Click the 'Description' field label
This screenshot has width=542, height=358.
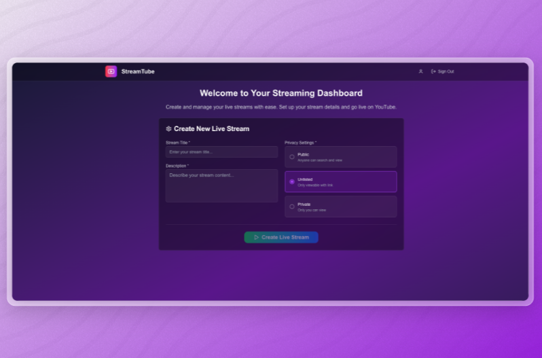pos(177,166)
